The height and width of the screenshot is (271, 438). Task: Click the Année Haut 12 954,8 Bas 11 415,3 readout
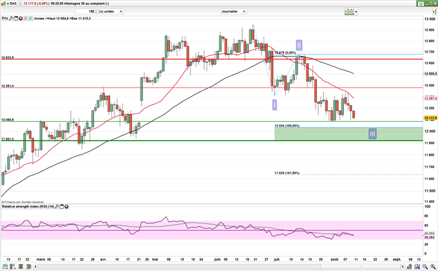(x=62, y=19)
